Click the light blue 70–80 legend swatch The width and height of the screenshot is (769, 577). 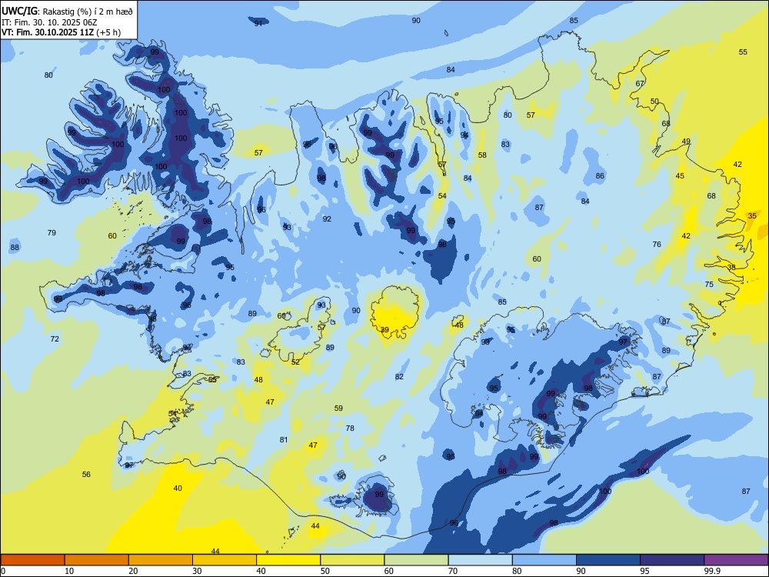click(480, 560)
